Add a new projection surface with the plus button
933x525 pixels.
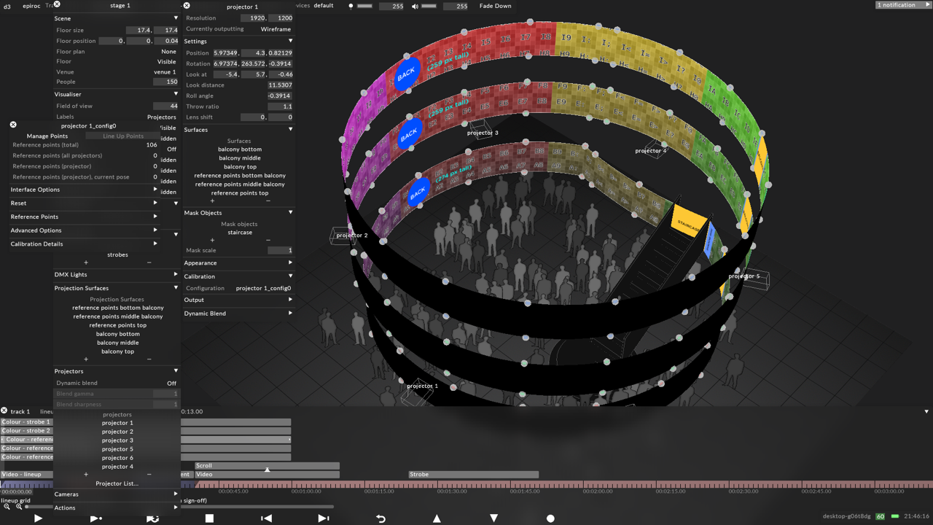86,359
